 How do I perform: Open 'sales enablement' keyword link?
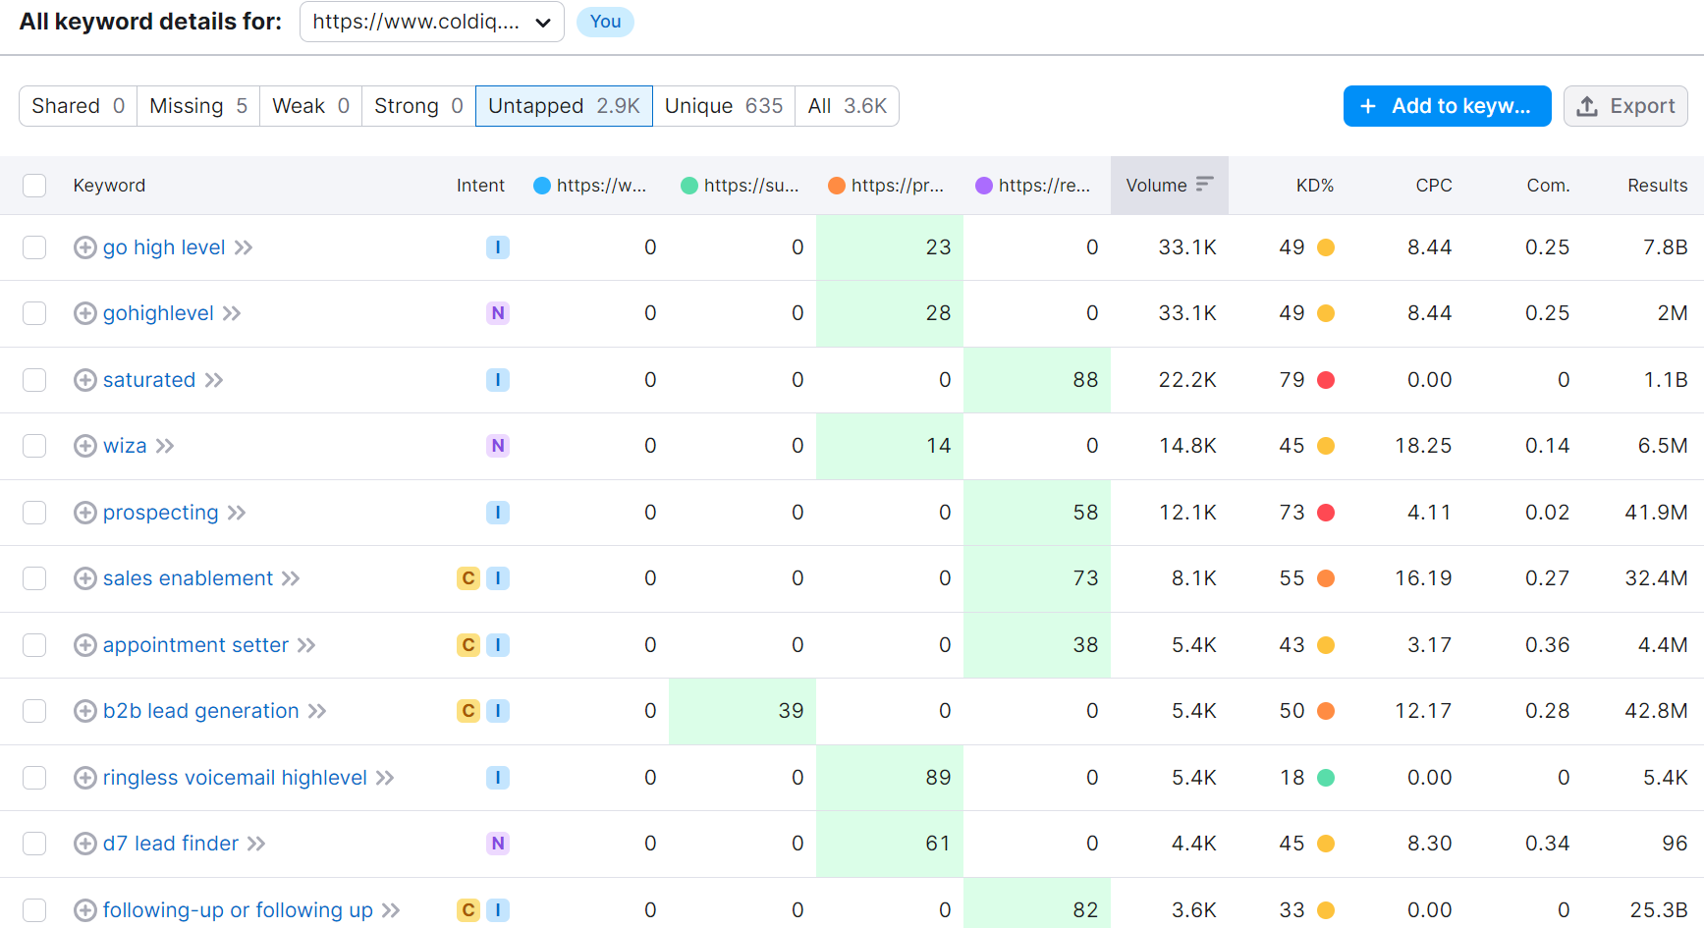(188, 578)
